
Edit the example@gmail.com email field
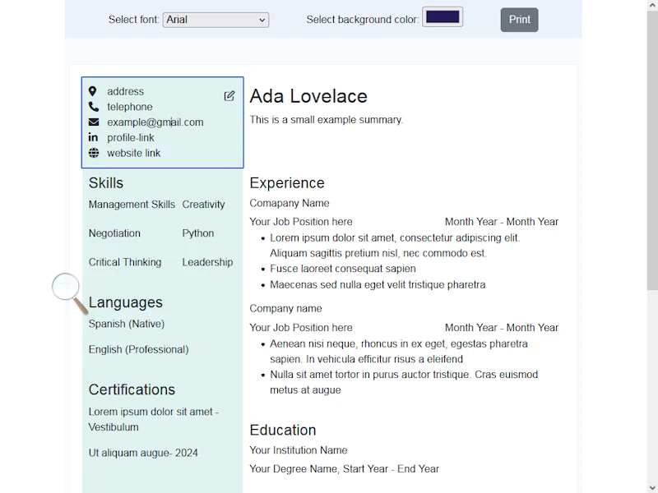[155, 122]
